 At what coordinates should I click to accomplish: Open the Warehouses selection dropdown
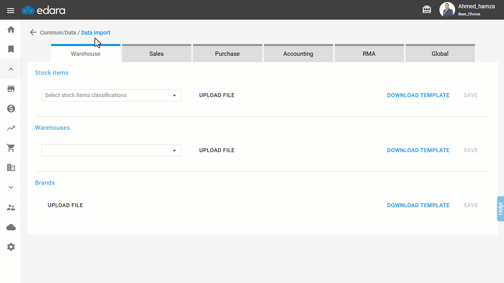click(x=111, y=150)
